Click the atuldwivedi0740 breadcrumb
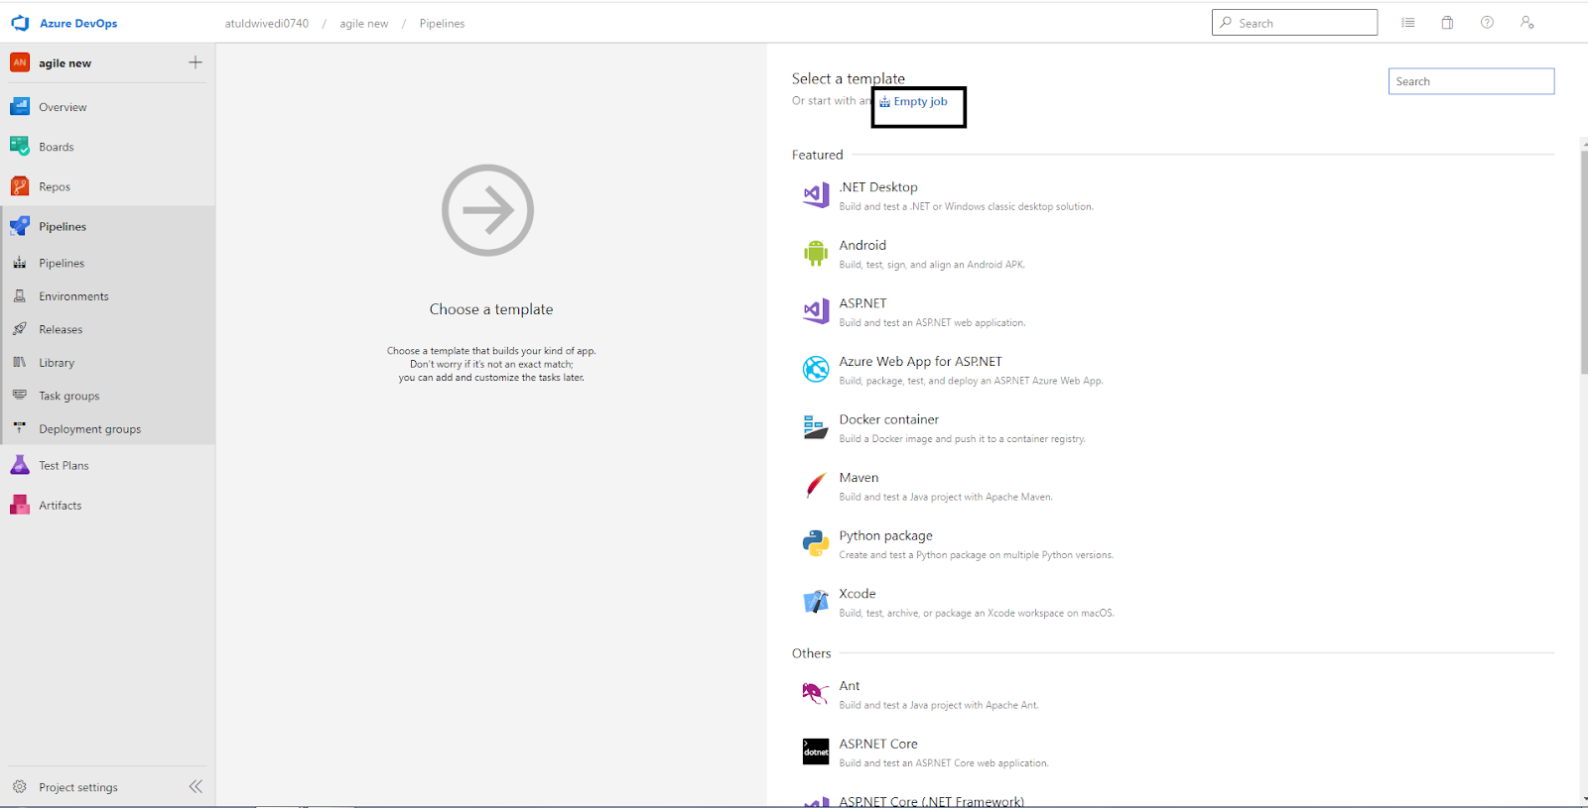 (x=266, y=23)
